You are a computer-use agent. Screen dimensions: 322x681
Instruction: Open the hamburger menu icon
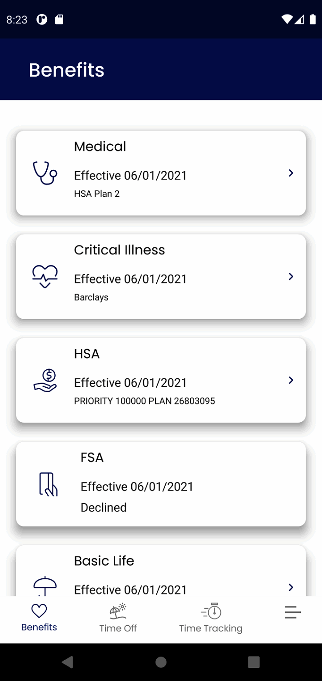pyautogui.click(x=293, y=612)
